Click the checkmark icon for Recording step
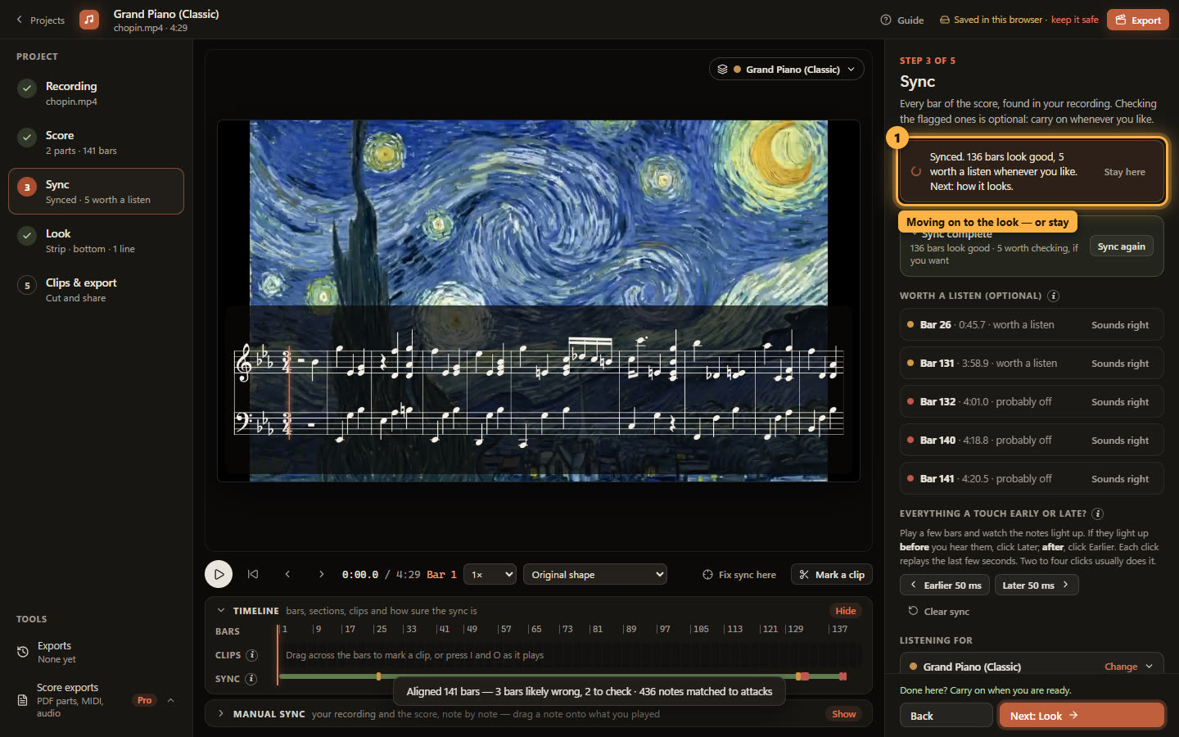The height and width of the screenshot is (737, 1179). pyautogui.click(x=27, y=88)
